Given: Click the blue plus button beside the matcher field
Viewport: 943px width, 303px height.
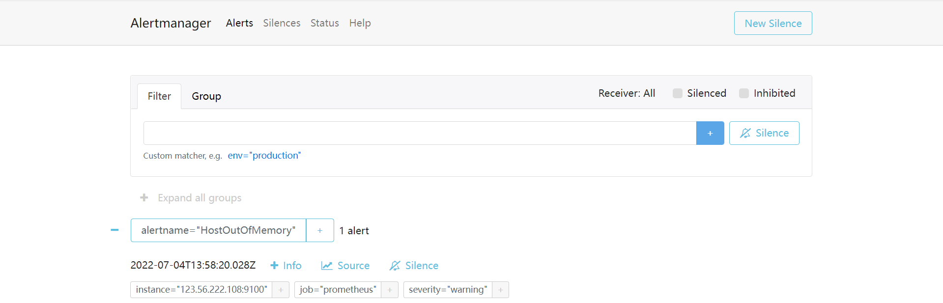Looking at the screenshot, I should [x=710, y=133].
